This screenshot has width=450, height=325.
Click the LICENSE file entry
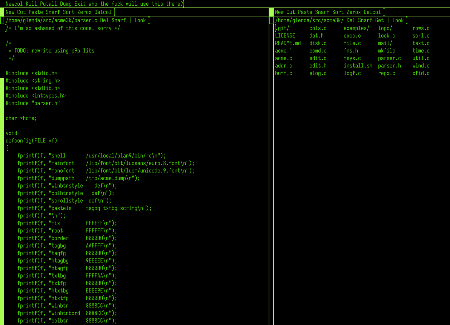pos(285,36)
